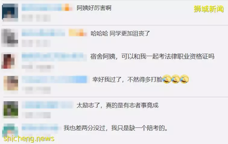Viewport: 228px width, 144px height.
Task: Click comment text 宿舍阿姨，可以和我一起考法律职业资格证吗
Action: click(152, 56)
